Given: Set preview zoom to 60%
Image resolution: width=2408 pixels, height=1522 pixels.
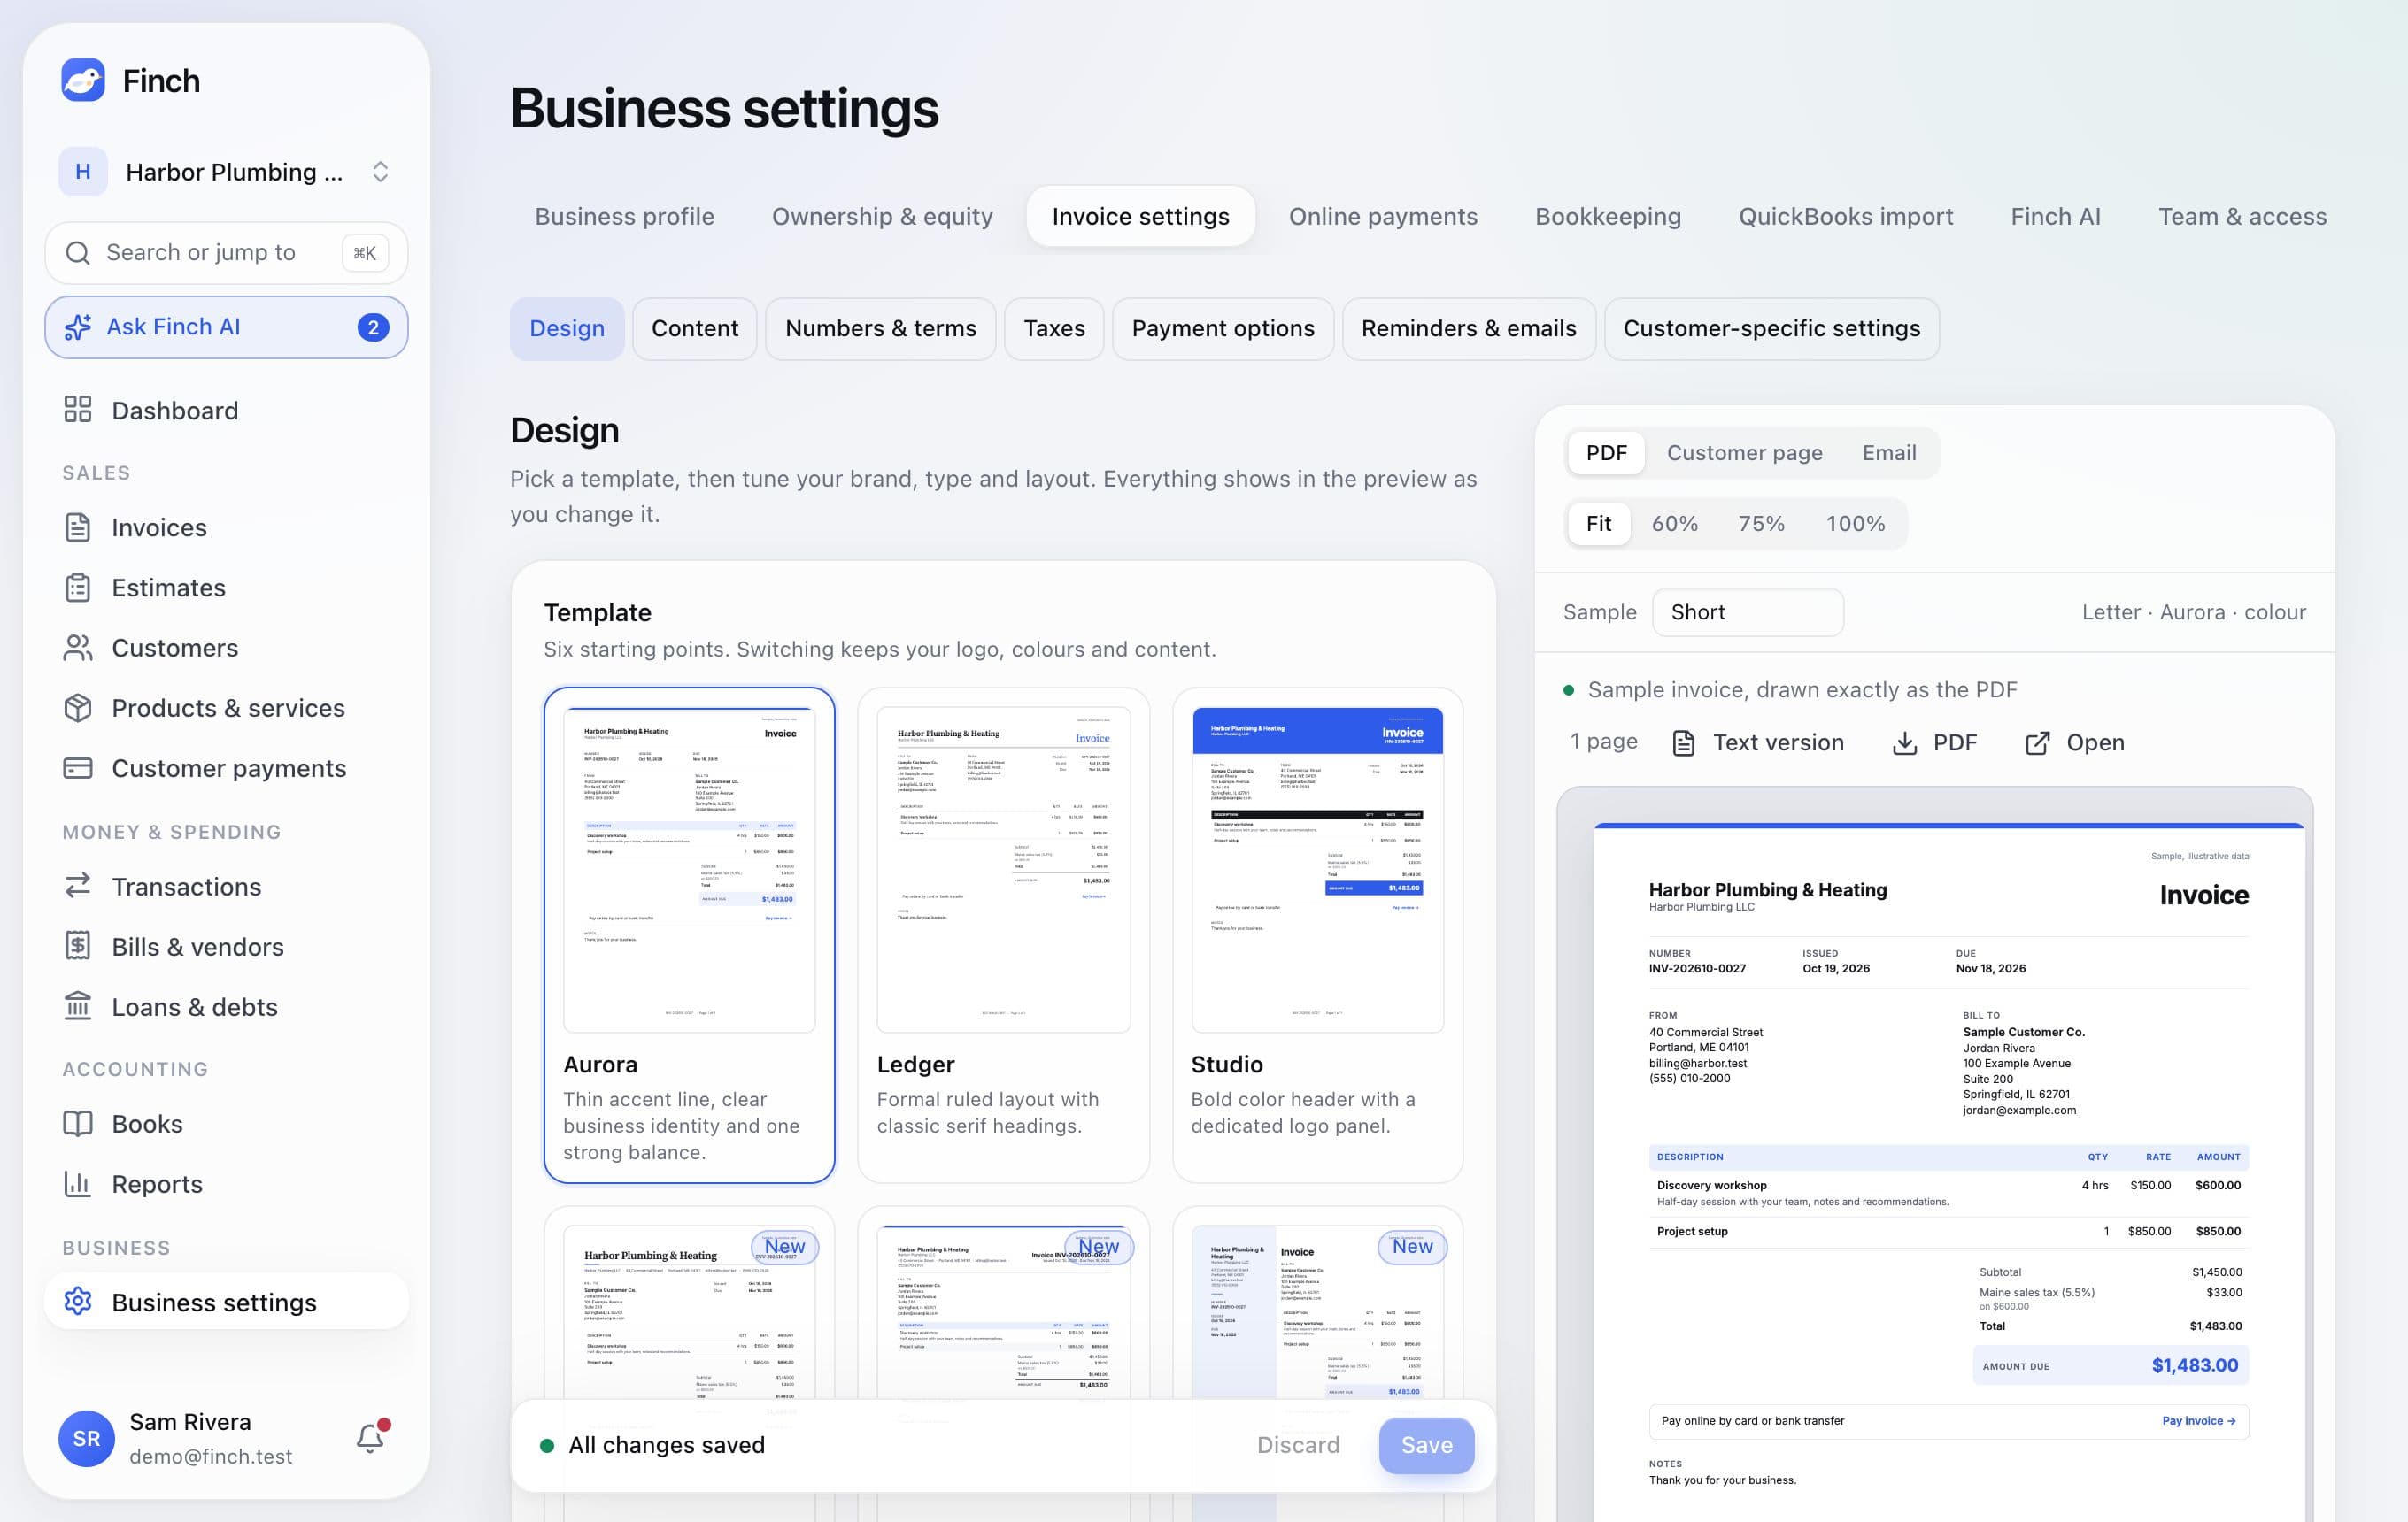Looking at the screenshot, I should (1674, 524).
